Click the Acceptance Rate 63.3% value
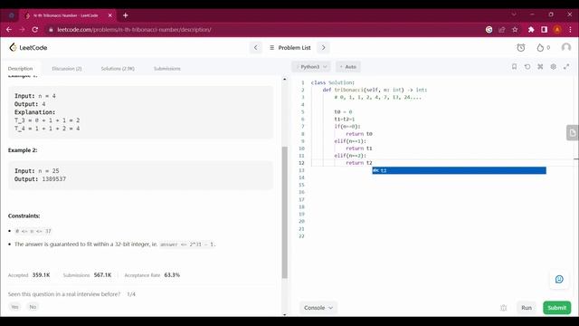 172,275
